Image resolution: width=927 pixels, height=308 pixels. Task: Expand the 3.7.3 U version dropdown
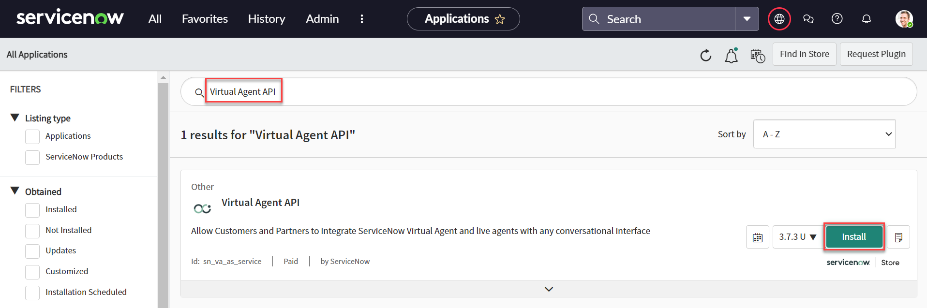(x=797, y=237)
